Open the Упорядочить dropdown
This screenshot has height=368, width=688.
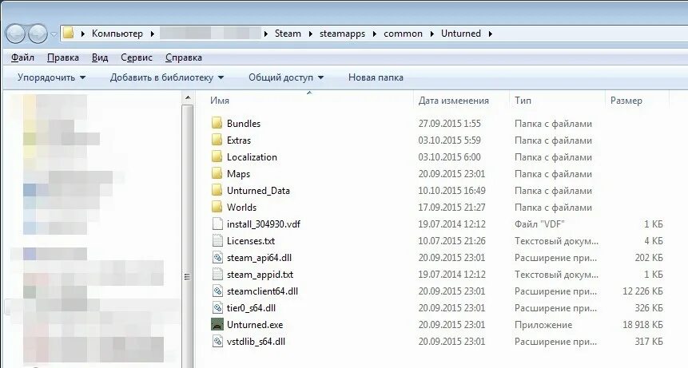(51, 77)
